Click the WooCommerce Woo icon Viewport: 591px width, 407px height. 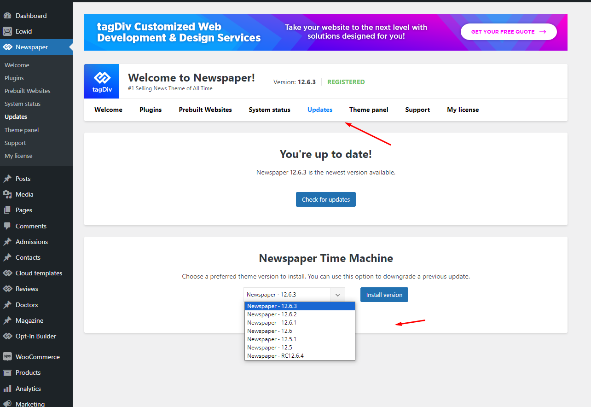tap(7, 357)
